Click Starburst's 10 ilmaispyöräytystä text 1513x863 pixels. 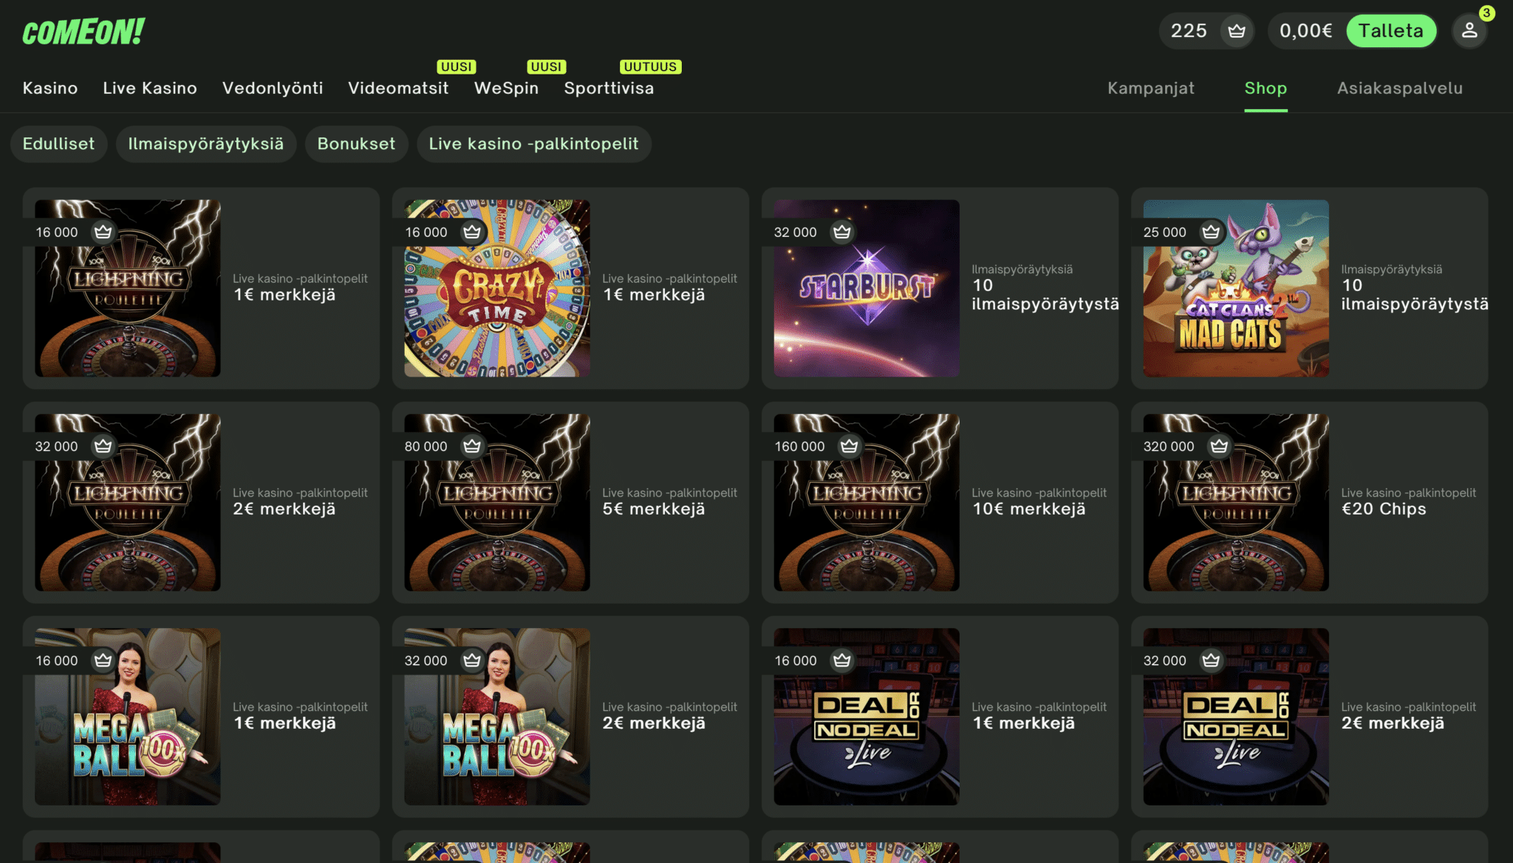[x=1045, y=295]
